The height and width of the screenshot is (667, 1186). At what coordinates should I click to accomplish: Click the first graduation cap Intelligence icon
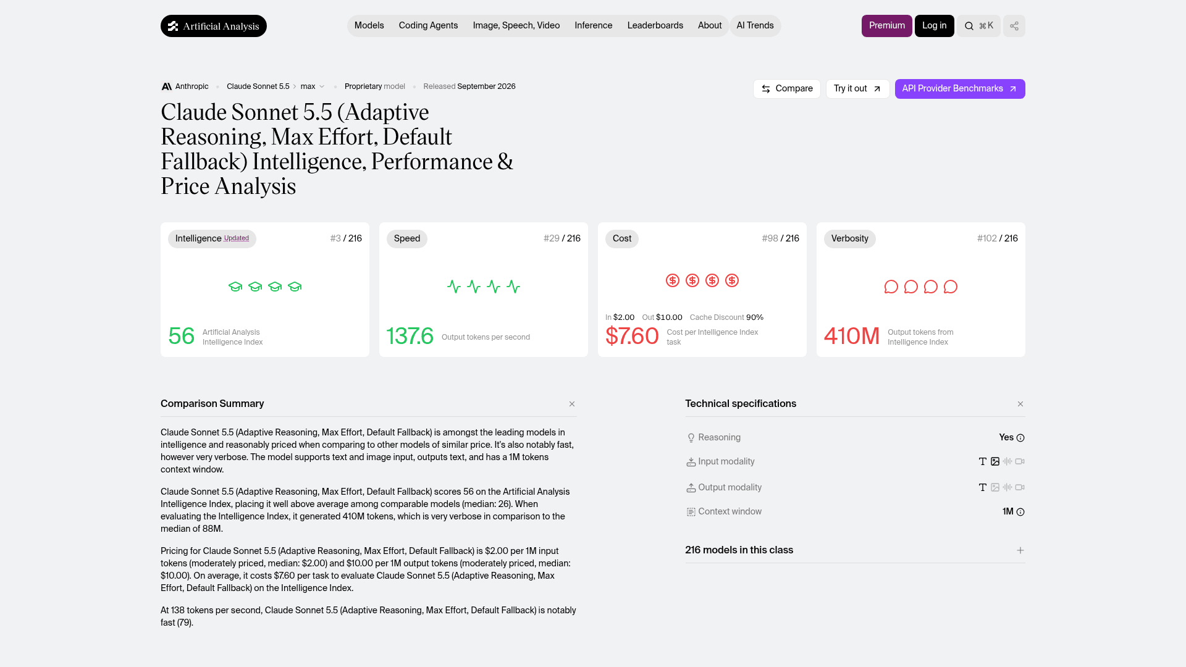point(235,287)
